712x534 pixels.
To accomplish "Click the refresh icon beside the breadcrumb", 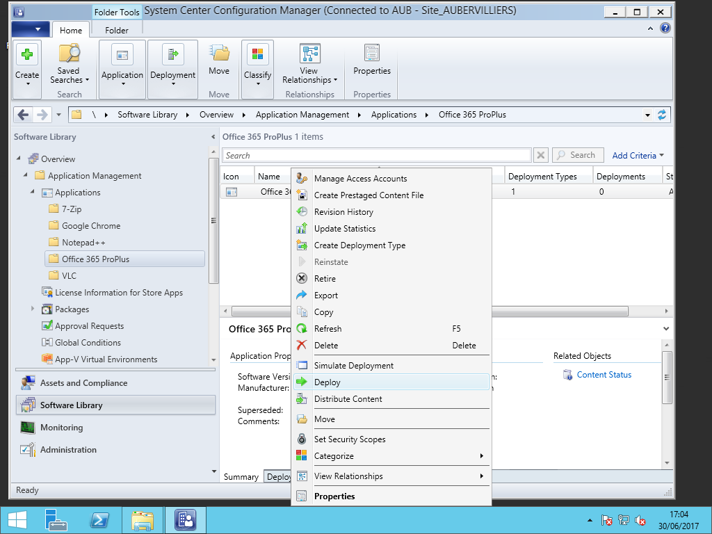I will (662, 115).
